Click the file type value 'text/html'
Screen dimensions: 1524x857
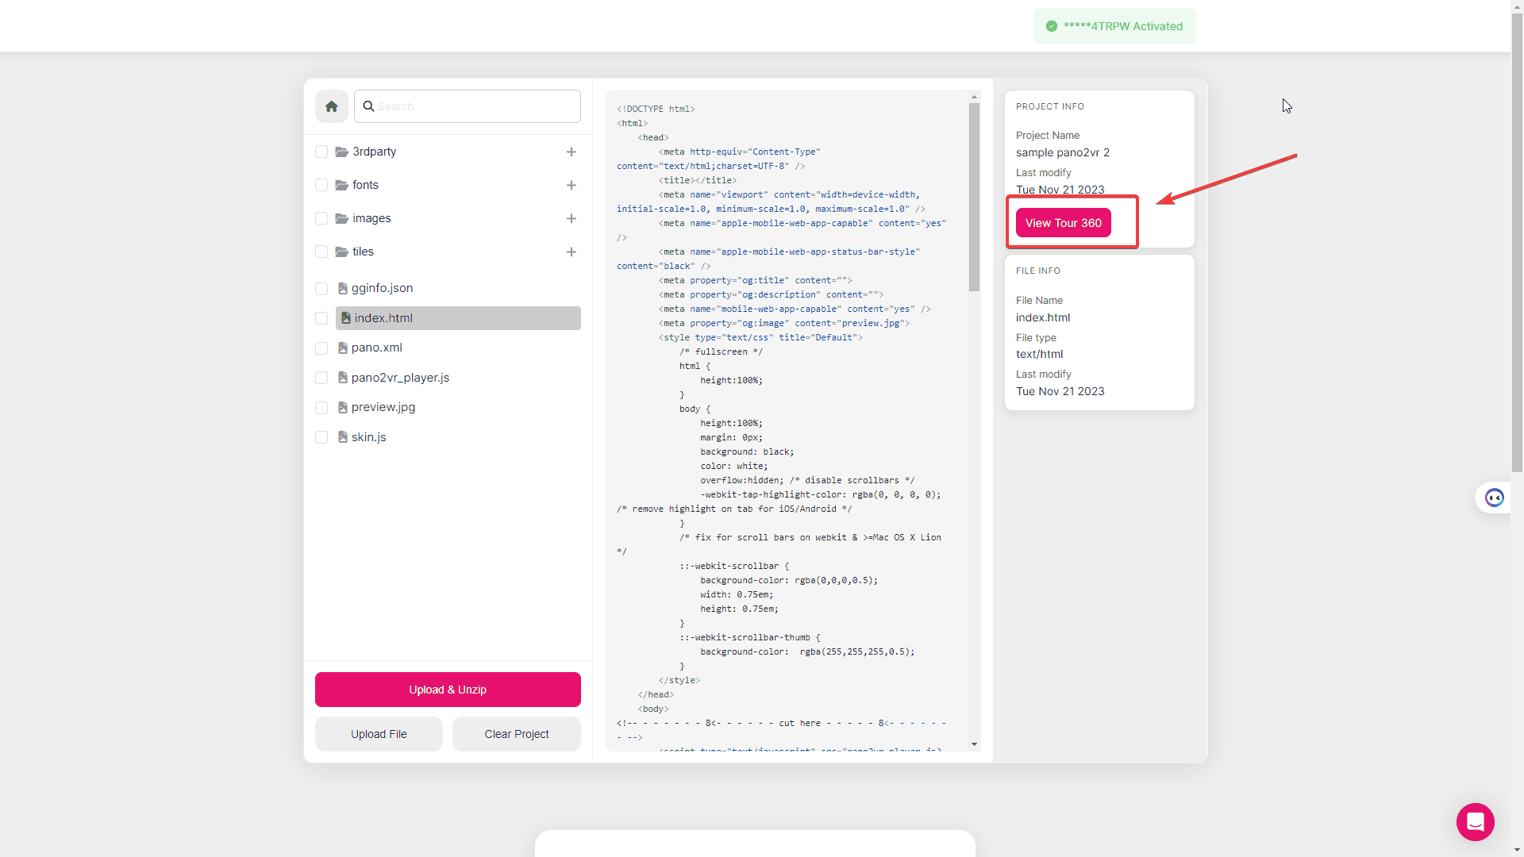coord(1039,354)
